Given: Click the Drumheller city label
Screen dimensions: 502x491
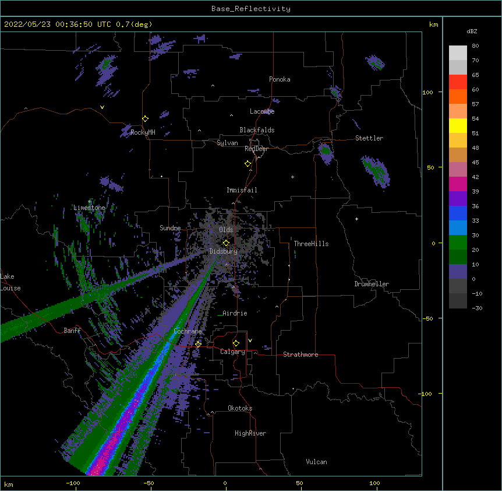Looking at the screenshot, I should 372,284.
